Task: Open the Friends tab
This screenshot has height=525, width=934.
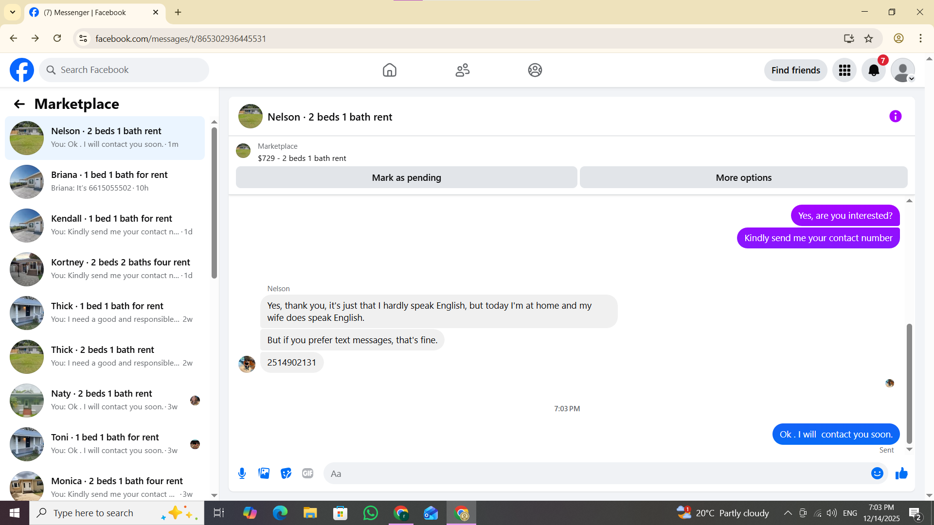Action: 462,70
